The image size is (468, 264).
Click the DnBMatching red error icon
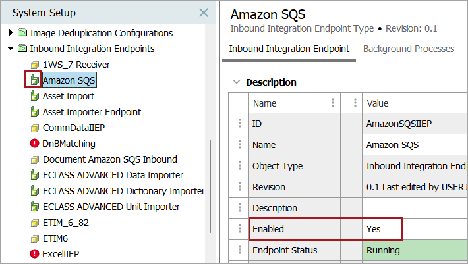tap(34, 144)
